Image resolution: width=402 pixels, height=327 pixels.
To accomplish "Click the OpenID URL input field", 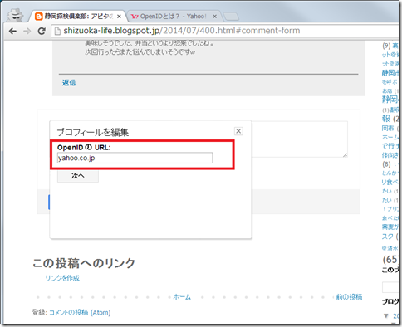I will (x=135, y=158).
